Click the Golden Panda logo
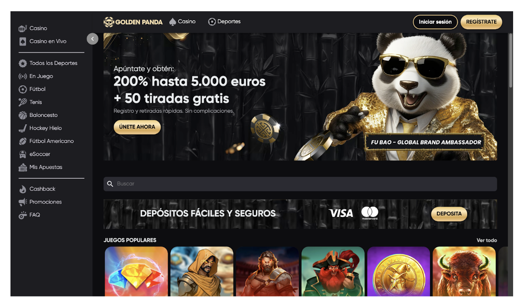 pyautogui.click(x=133, y=22)
